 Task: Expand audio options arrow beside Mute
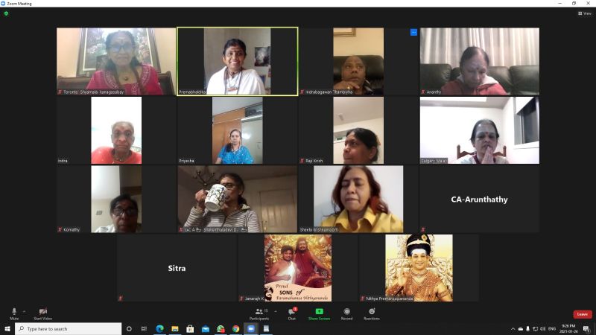(x=24, y=310)
